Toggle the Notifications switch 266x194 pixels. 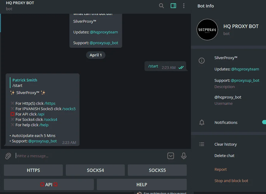coord(264,122)
